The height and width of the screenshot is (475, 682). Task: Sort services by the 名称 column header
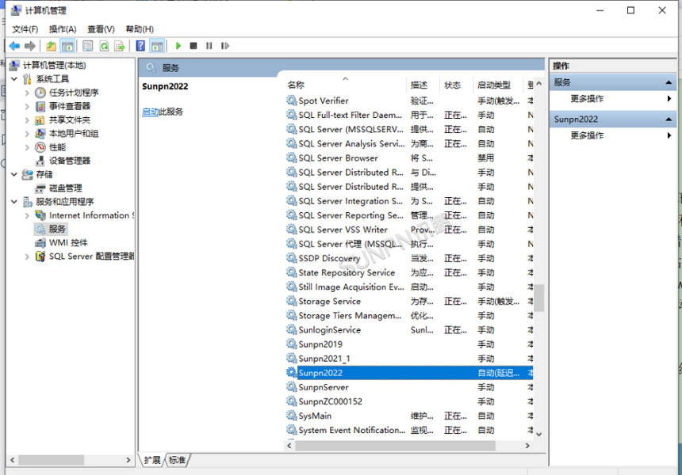346,85
